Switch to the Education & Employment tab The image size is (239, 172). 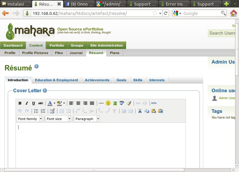56,80
